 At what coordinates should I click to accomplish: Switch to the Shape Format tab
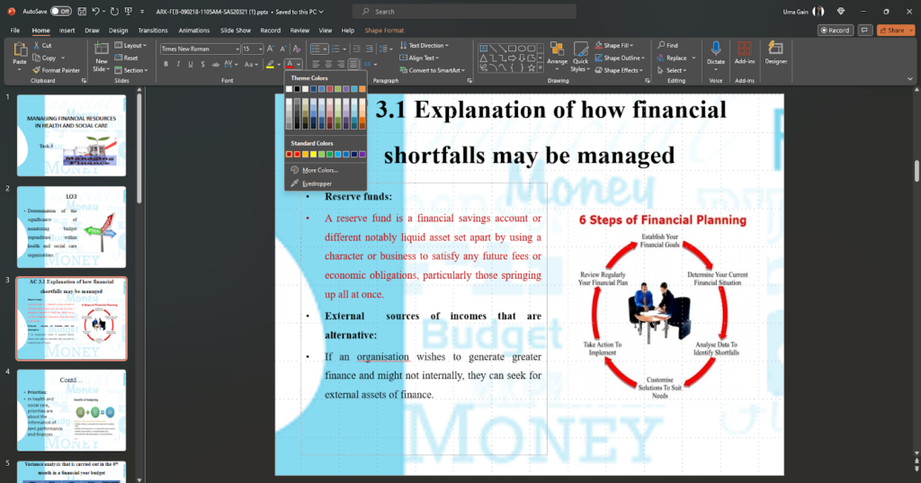pos(384,30)
